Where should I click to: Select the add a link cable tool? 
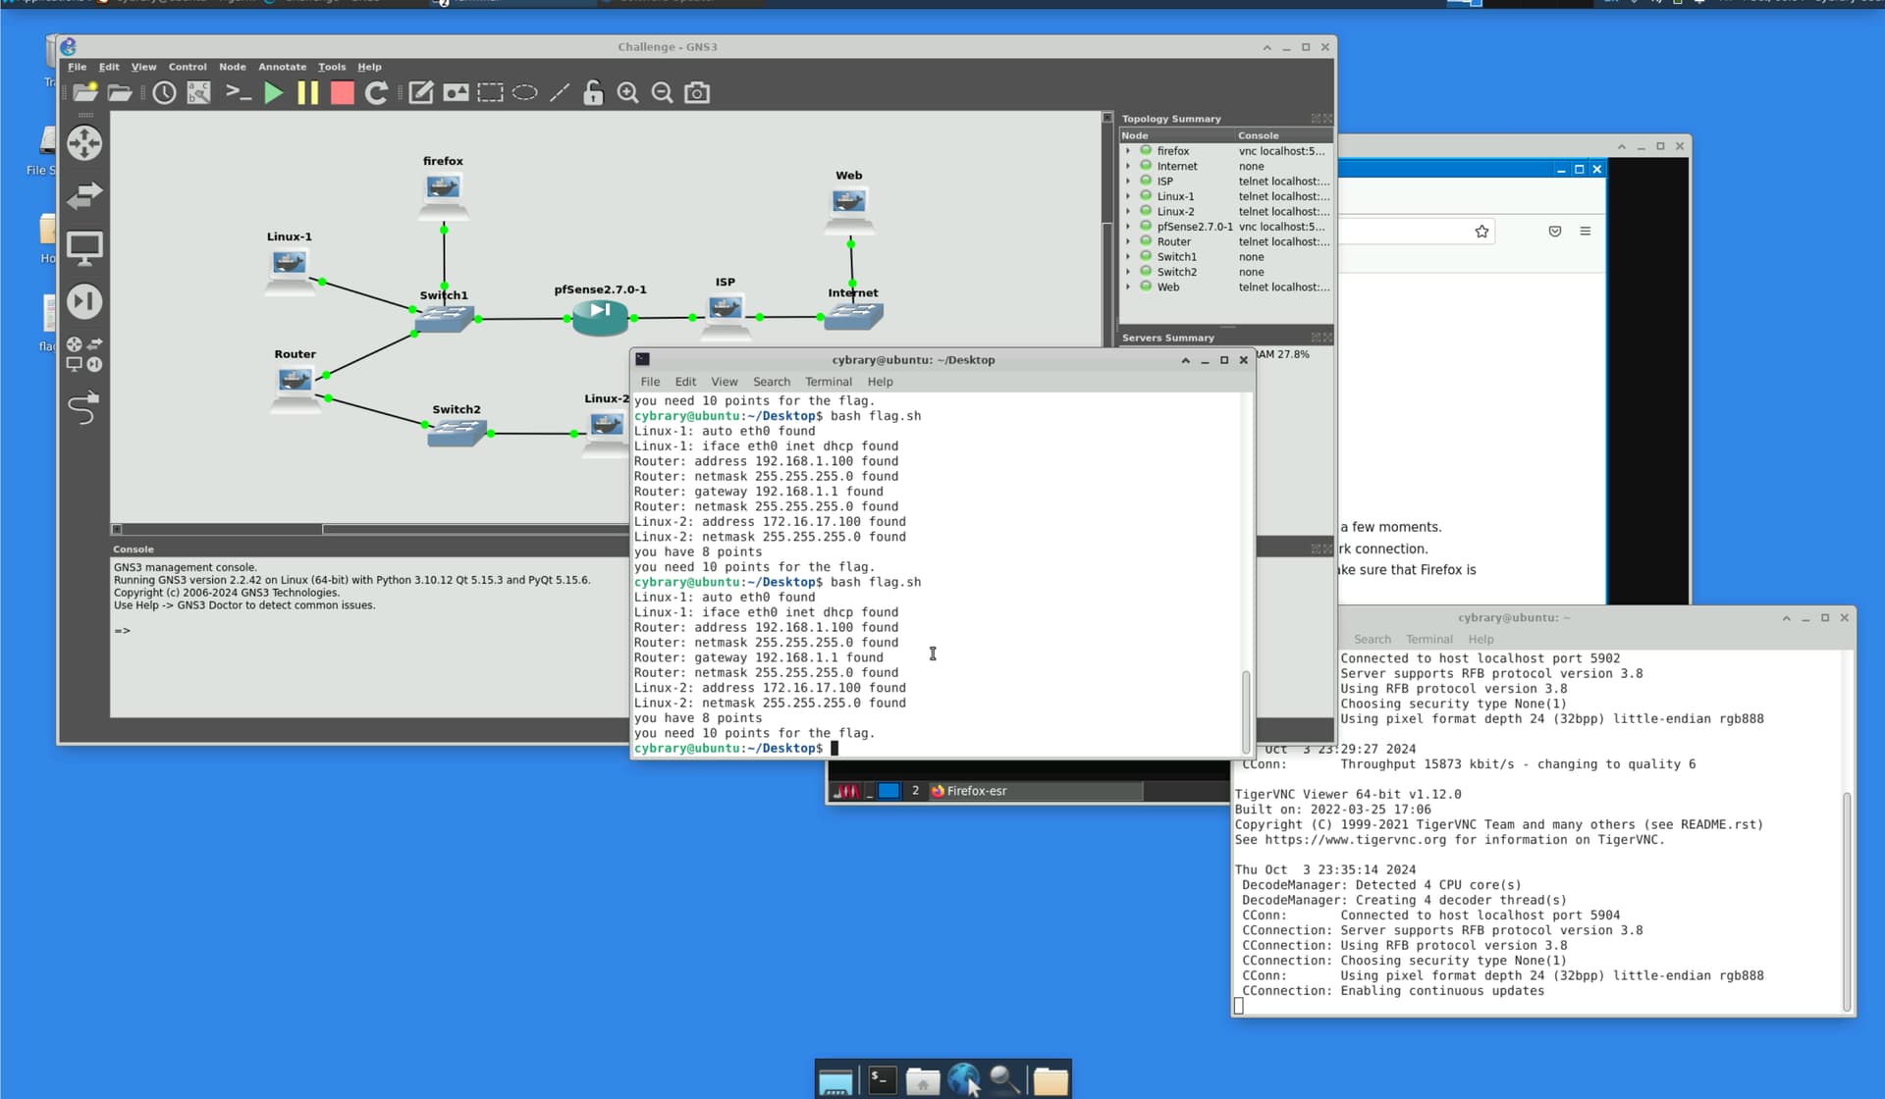tap(83, 408)
